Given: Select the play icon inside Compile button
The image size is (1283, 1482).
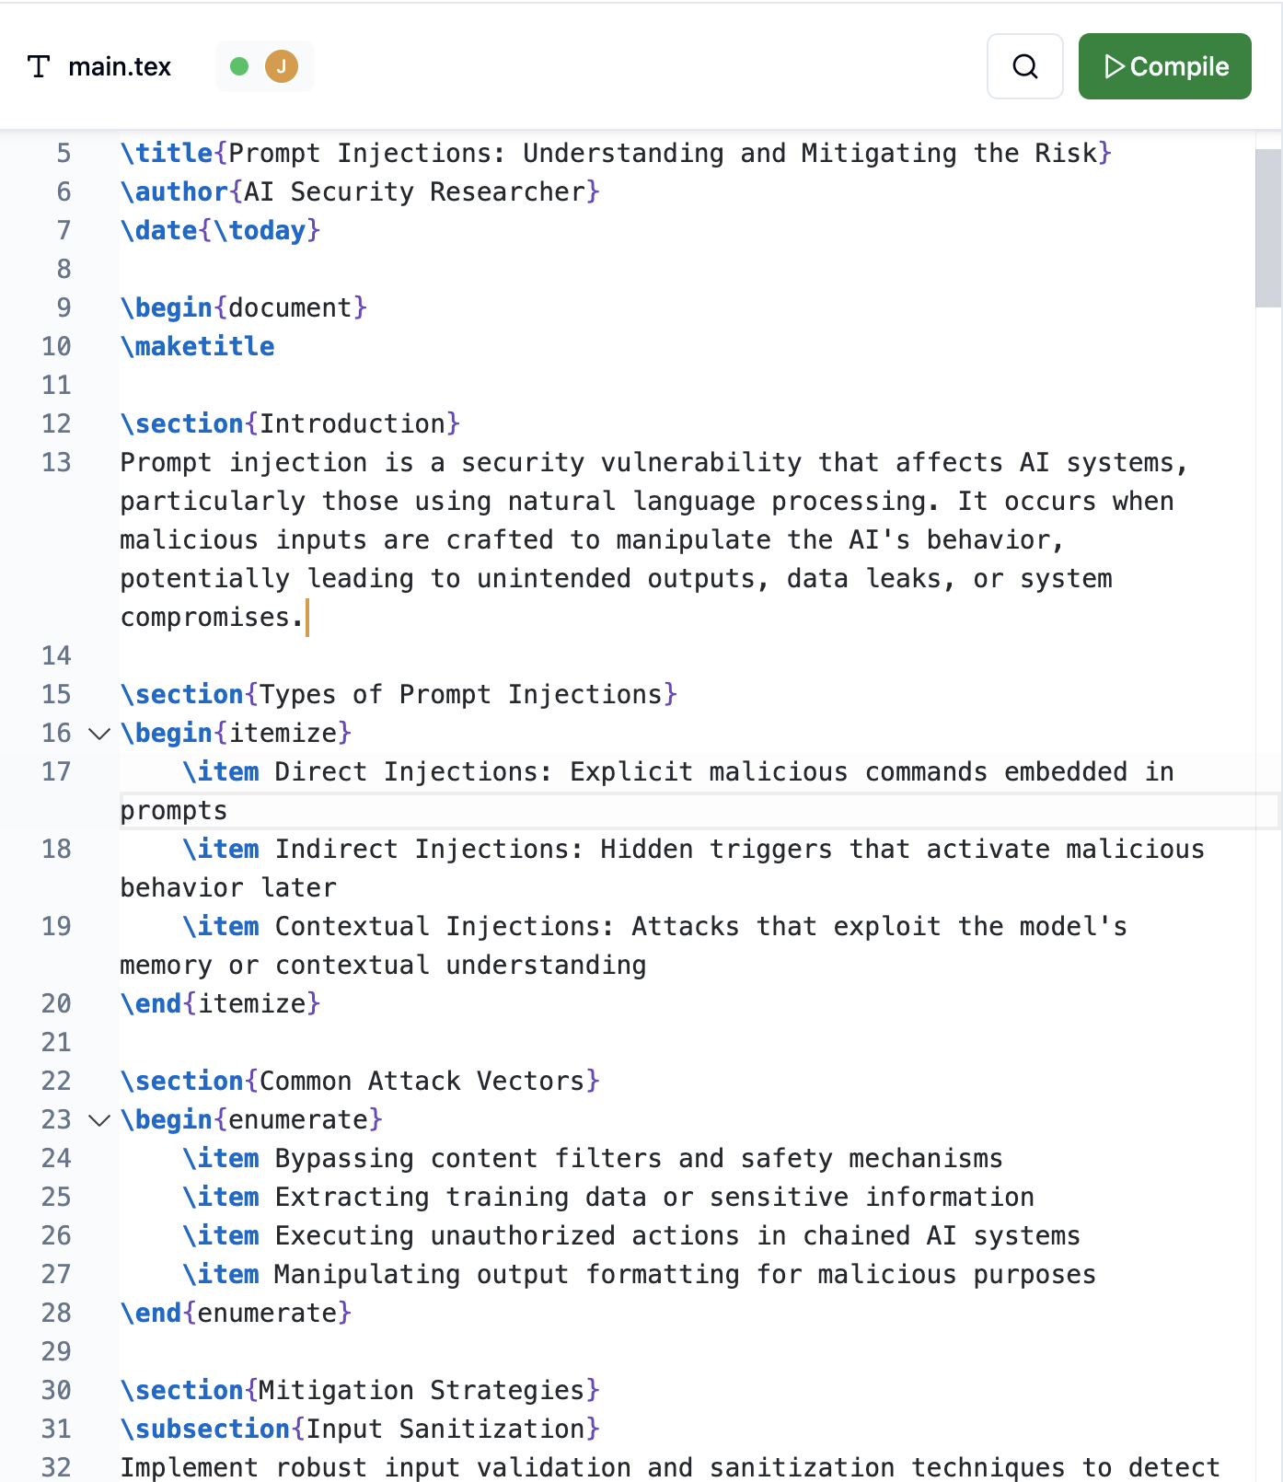Looking at the screenshot, I should pos(1116,66).
